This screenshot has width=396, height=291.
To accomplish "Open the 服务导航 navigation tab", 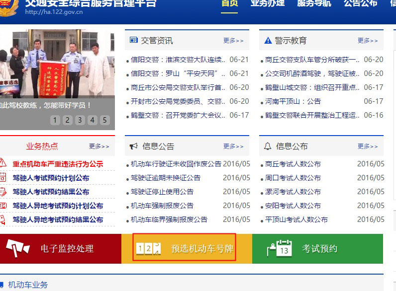I will [x=314, y=3].
